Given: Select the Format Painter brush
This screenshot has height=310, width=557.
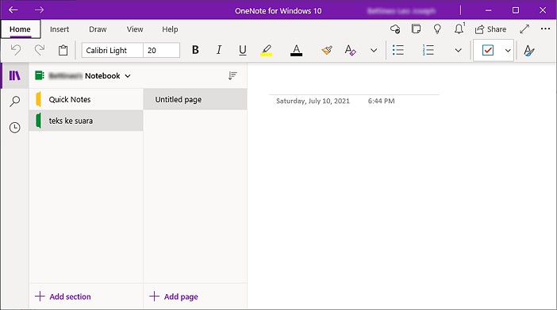Looking at the screenshot, I should (327, 50).
